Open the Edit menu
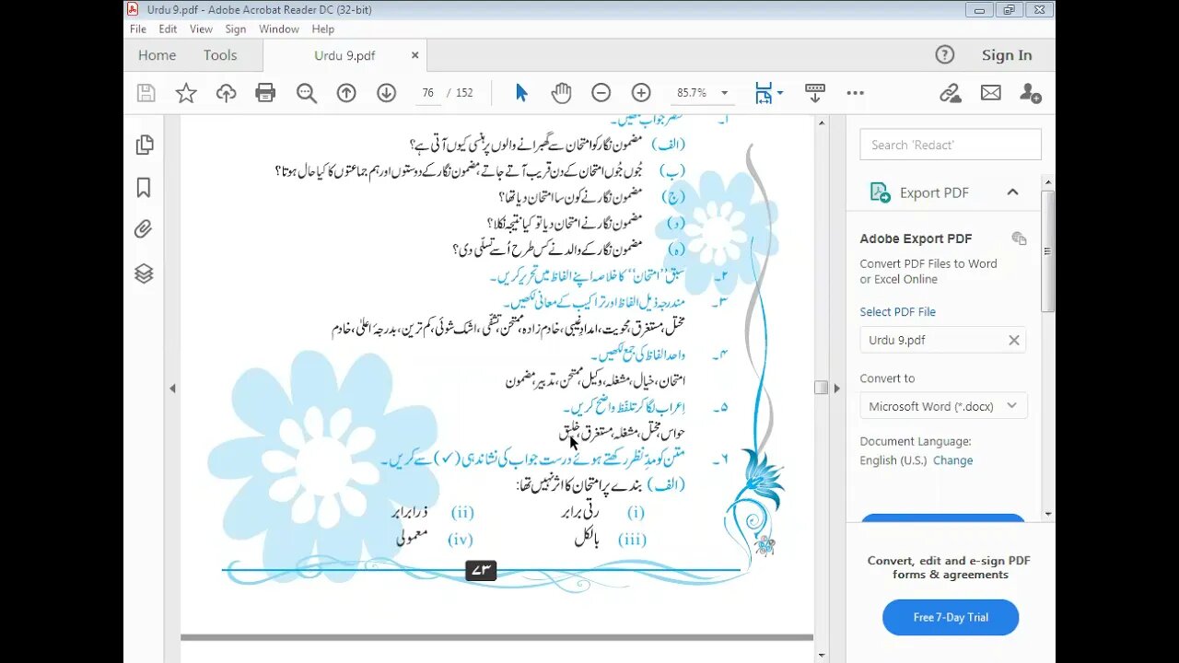This screenshot has height=663, width=1179. pos(168,29)
